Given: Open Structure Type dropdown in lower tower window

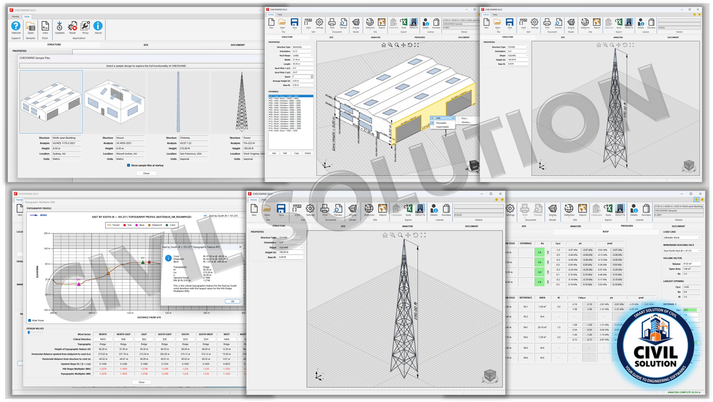Looking at the screenshot, I should pos(290,237).
